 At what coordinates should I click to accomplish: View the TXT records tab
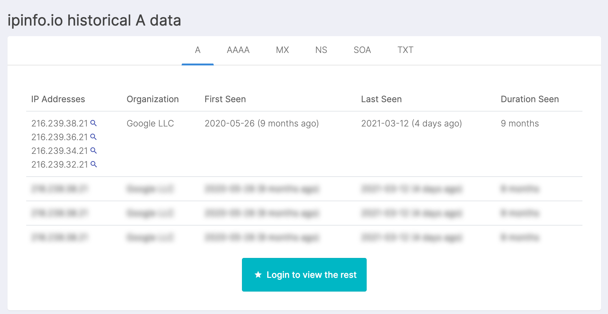click(x=405, y=50)
